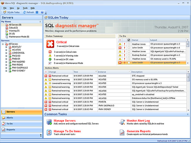Check John Smith queue length 7 checkbox
The width and height of the screenshot is (191, 143).
129,63
